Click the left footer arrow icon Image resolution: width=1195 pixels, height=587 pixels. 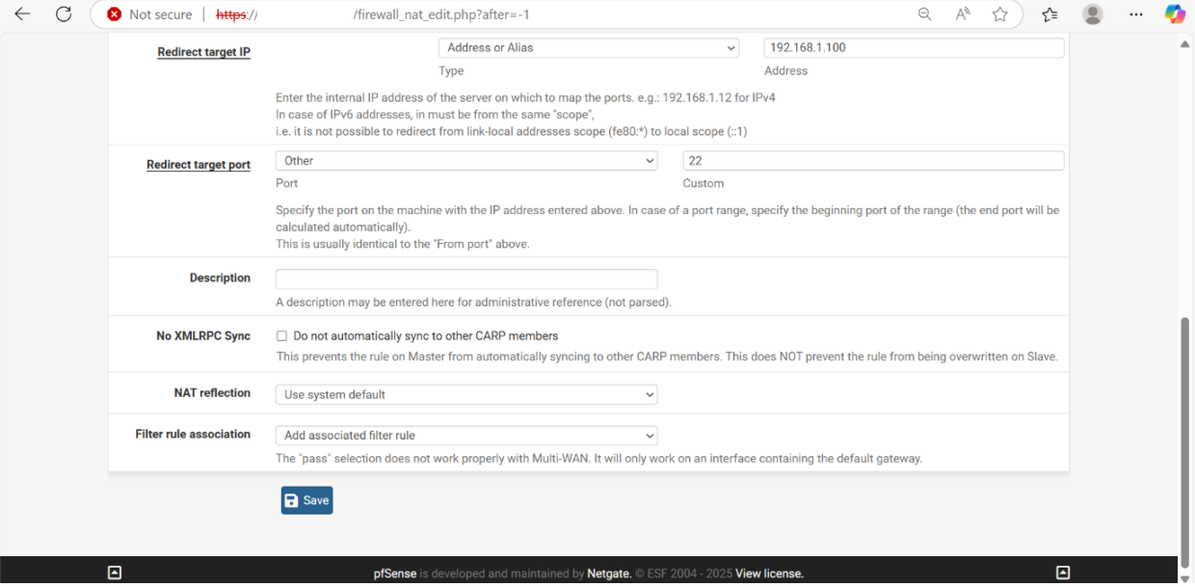[x=115, y=573]
